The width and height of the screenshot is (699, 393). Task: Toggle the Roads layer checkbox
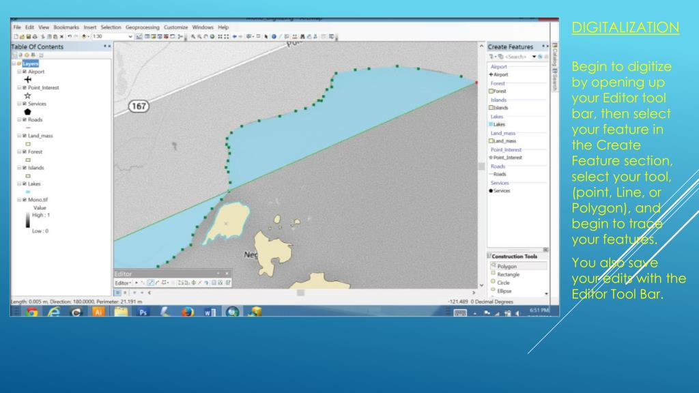point(25,119)
